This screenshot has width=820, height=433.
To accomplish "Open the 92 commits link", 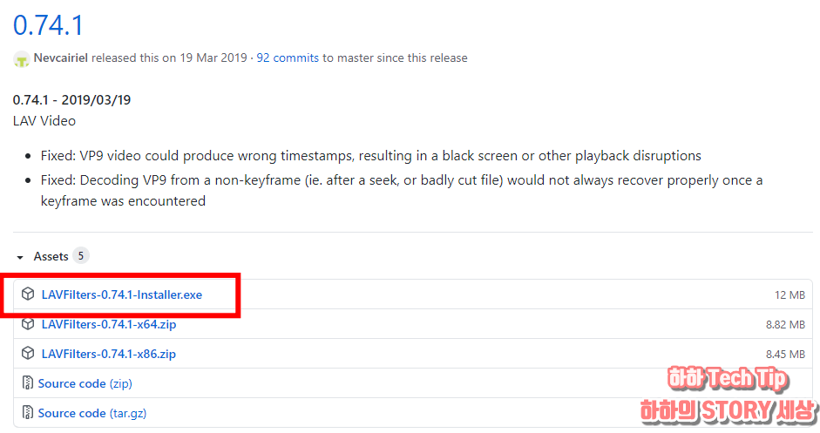I will point(287,58).
